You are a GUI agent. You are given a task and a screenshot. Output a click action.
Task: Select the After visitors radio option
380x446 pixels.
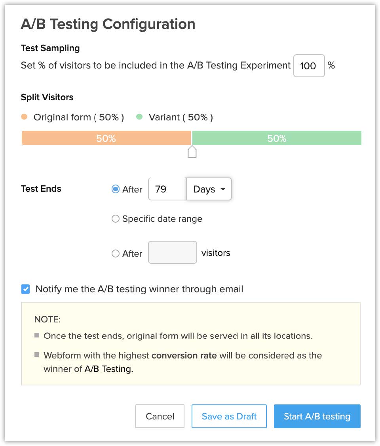click(x=116, y=253)
